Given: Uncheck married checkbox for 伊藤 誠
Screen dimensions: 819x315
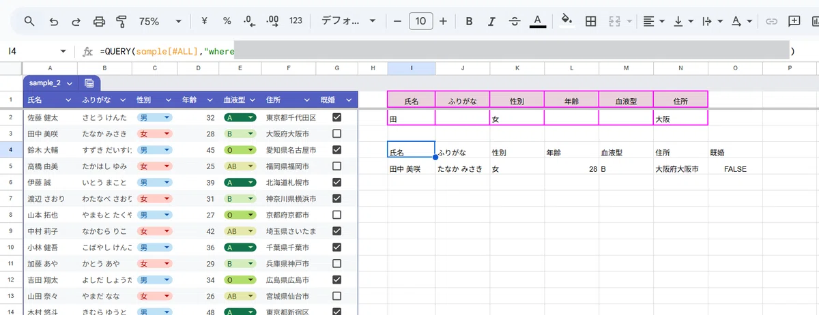Looking at the screenshot, I should [336, 182].
